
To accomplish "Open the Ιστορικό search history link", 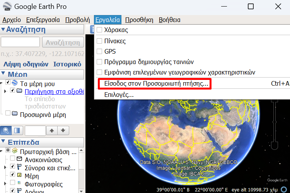I will pos(67,64).
